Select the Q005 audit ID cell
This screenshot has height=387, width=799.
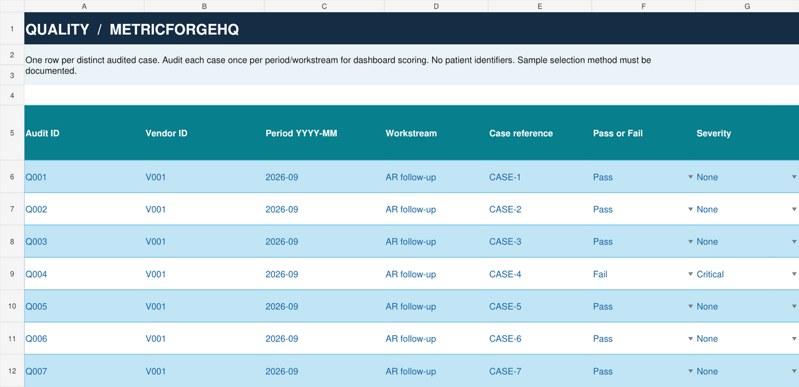click(x=84, y=306)
